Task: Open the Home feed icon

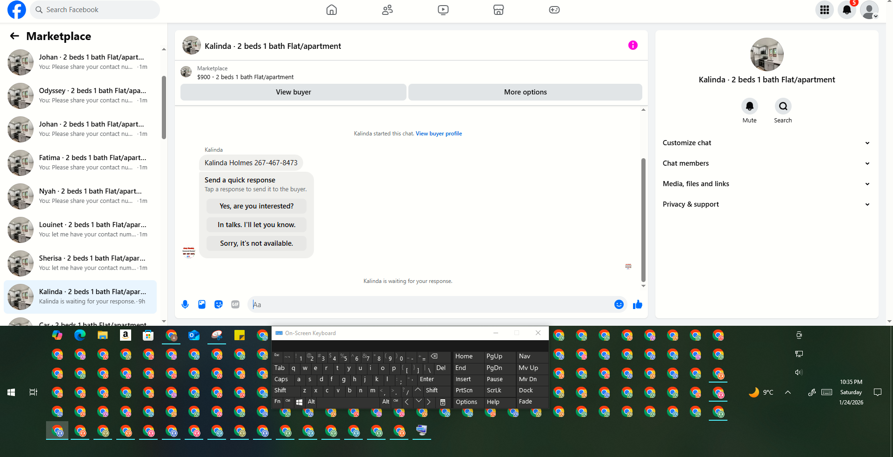Action: point(332,10)
